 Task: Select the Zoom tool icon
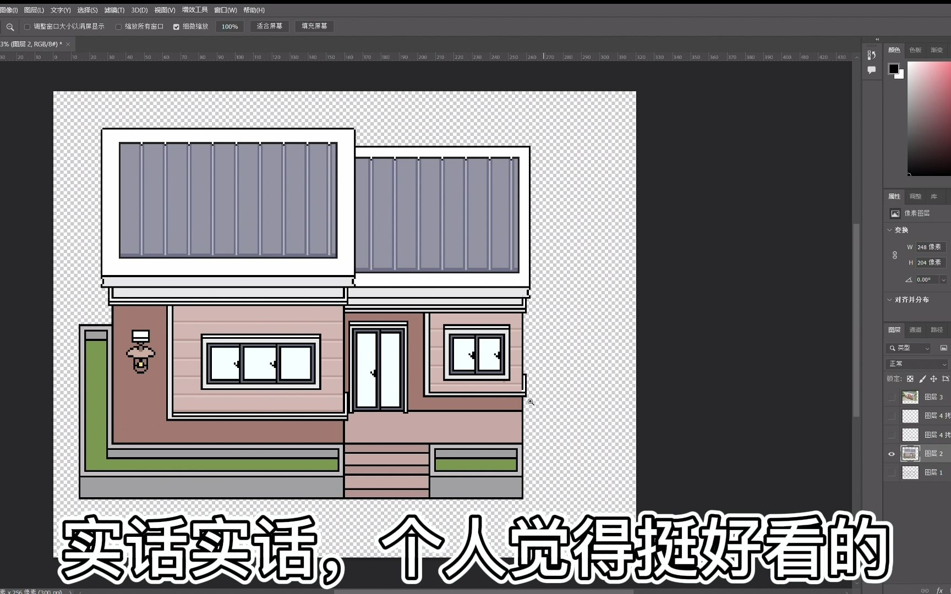point(10,26)
